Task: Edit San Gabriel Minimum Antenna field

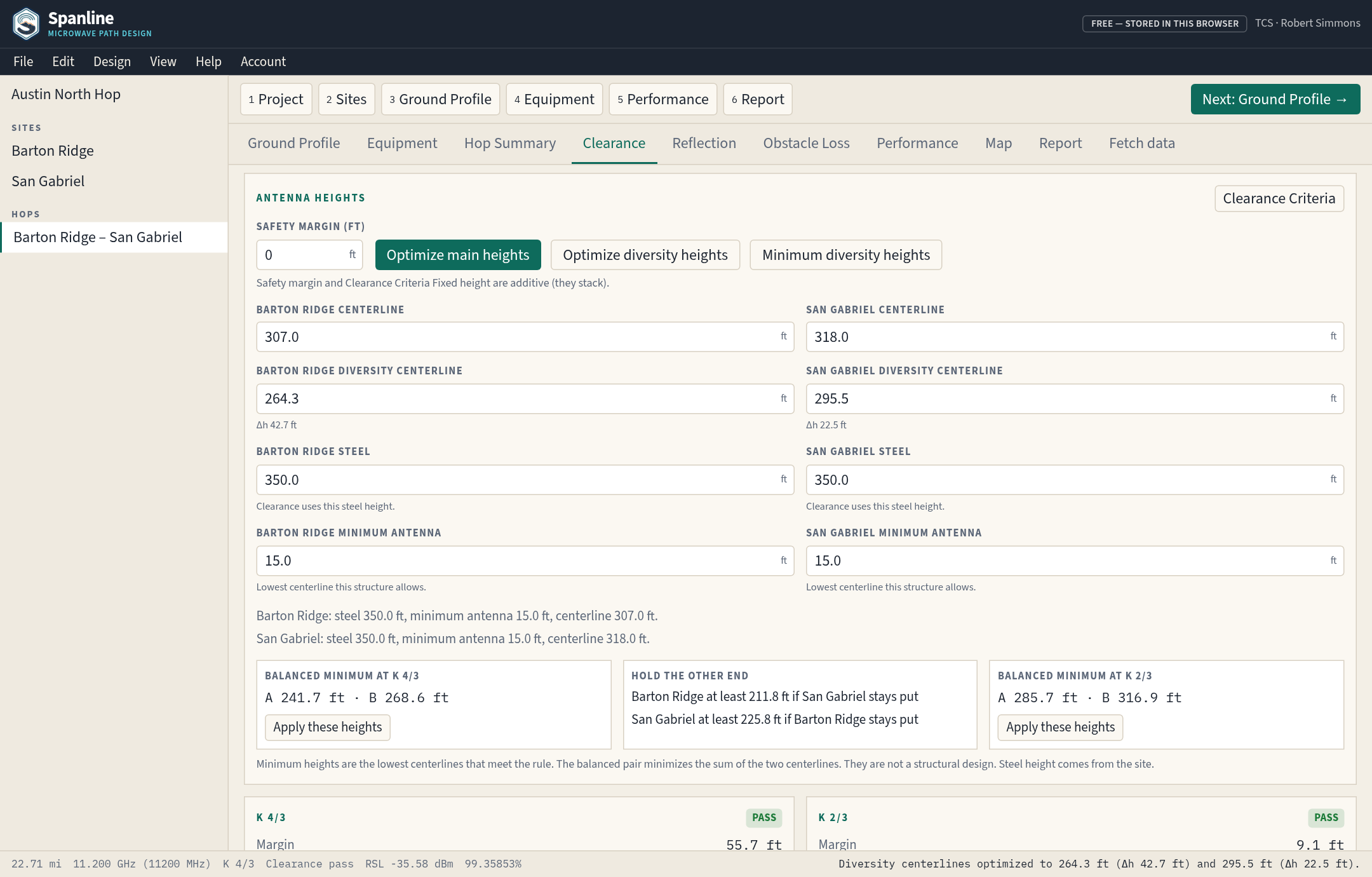Action: 1075,561
